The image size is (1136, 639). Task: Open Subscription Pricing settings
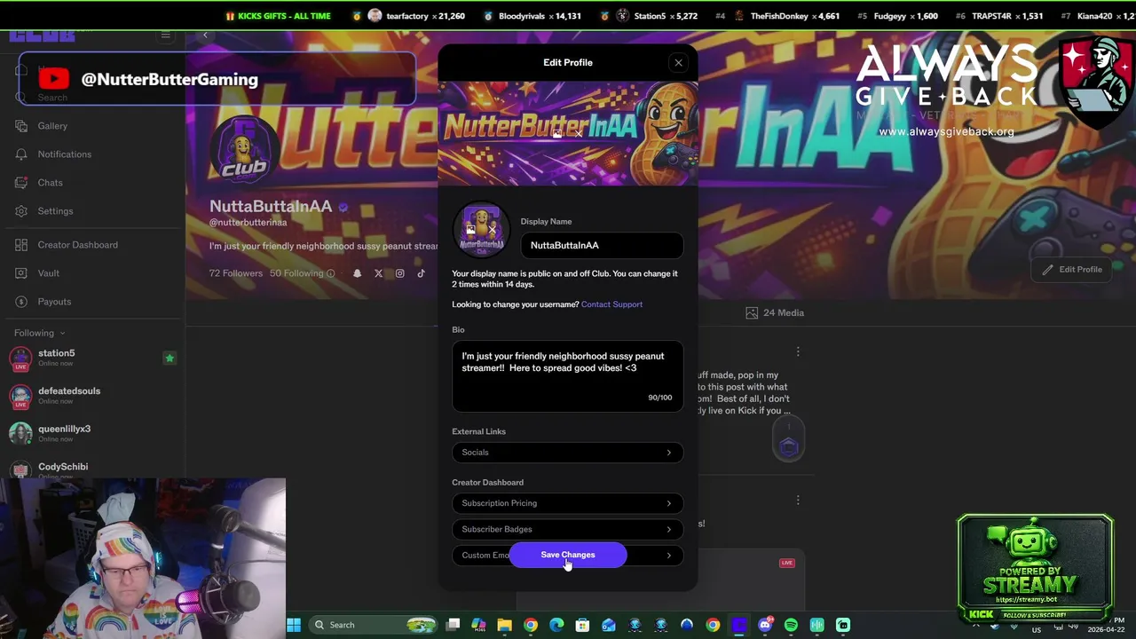pyautogui.click(x=568, y=503)
